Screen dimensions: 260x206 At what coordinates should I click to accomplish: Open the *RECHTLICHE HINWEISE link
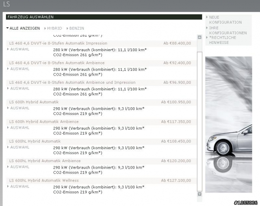point(222,40)
